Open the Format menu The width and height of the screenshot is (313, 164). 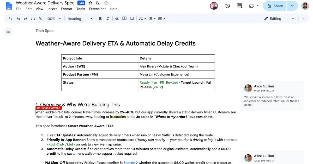[x=67, y=9]
